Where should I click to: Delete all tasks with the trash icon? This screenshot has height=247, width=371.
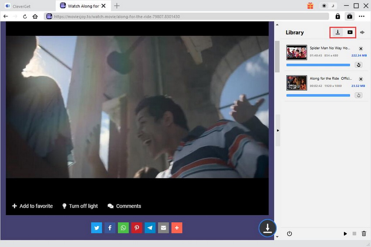(364, 234)
